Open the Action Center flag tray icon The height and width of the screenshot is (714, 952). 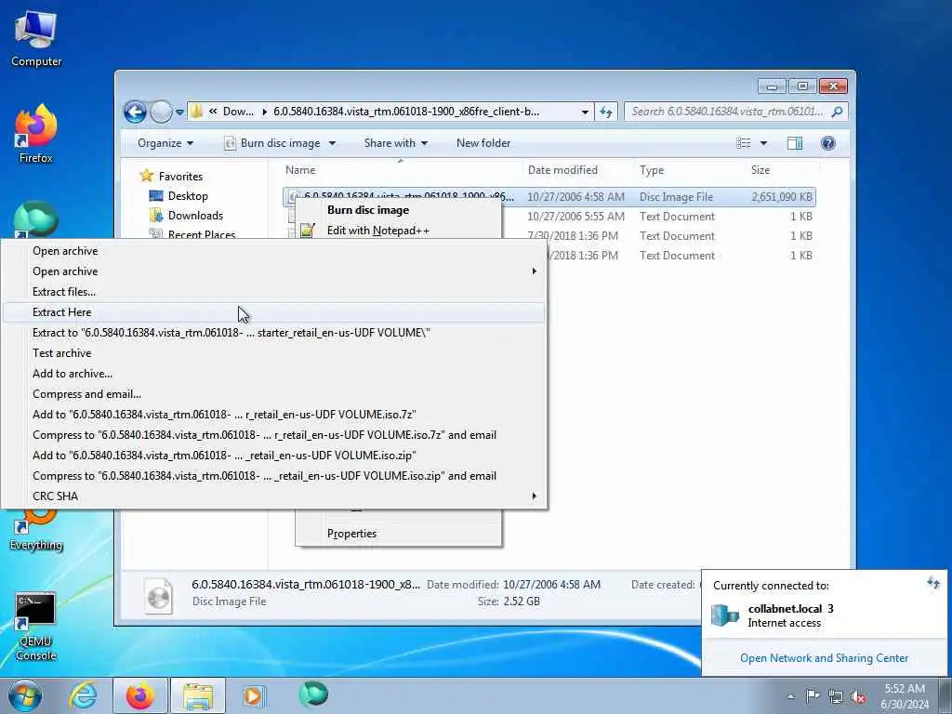pyautogui.click(x=813, y=696)
